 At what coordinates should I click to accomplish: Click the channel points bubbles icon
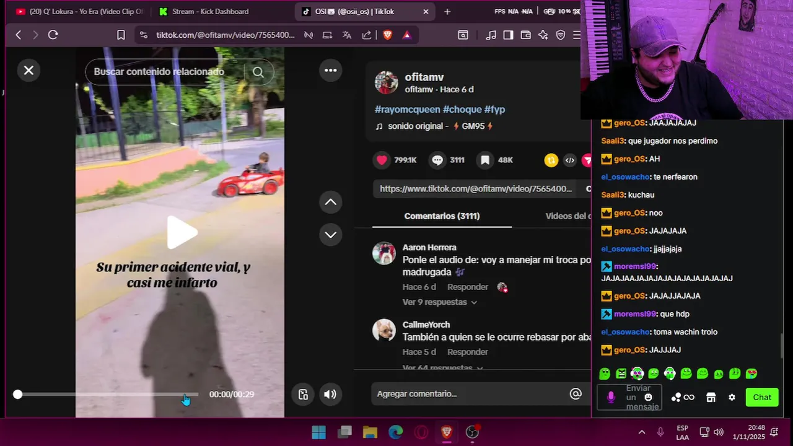(676, 398)
